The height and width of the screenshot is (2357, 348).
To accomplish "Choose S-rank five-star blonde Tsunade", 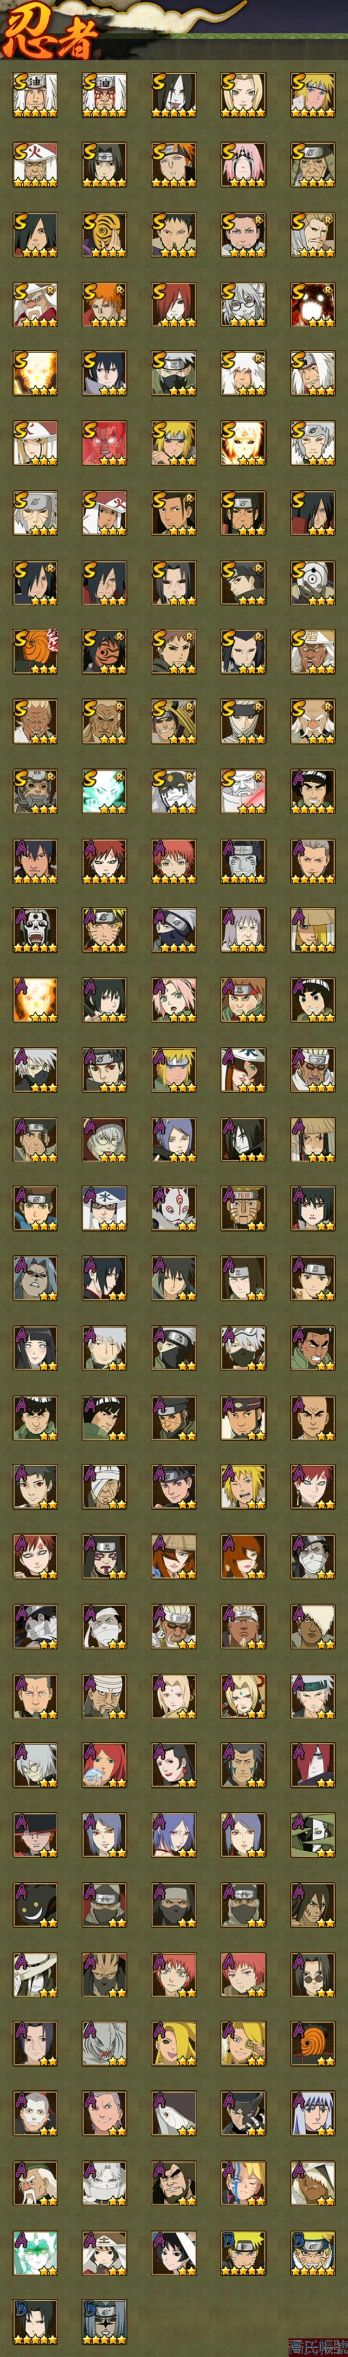I will (244, 95).
